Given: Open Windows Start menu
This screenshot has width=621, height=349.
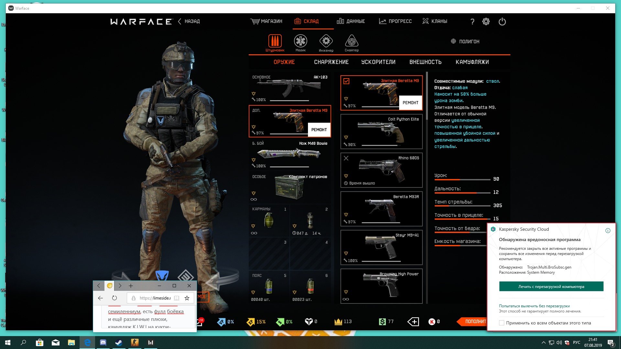Looking at the screenshot, I should point(8,343).
